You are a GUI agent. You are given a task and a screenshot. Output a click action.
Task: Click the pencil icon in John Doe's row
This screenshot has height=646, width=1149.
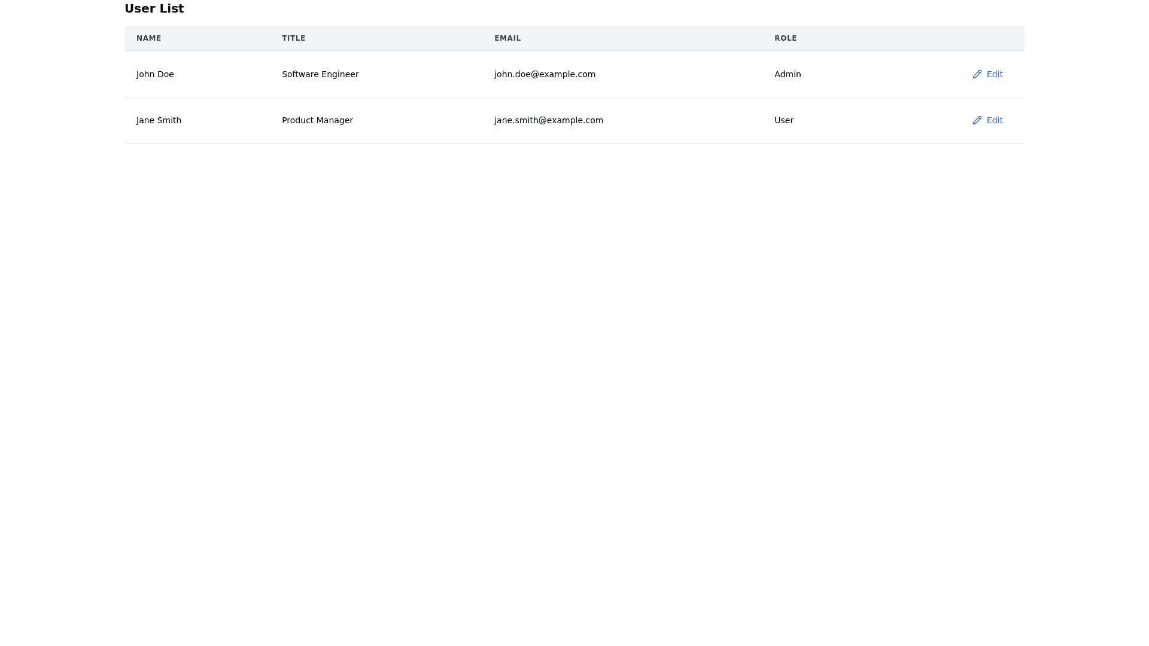point(977,74)
